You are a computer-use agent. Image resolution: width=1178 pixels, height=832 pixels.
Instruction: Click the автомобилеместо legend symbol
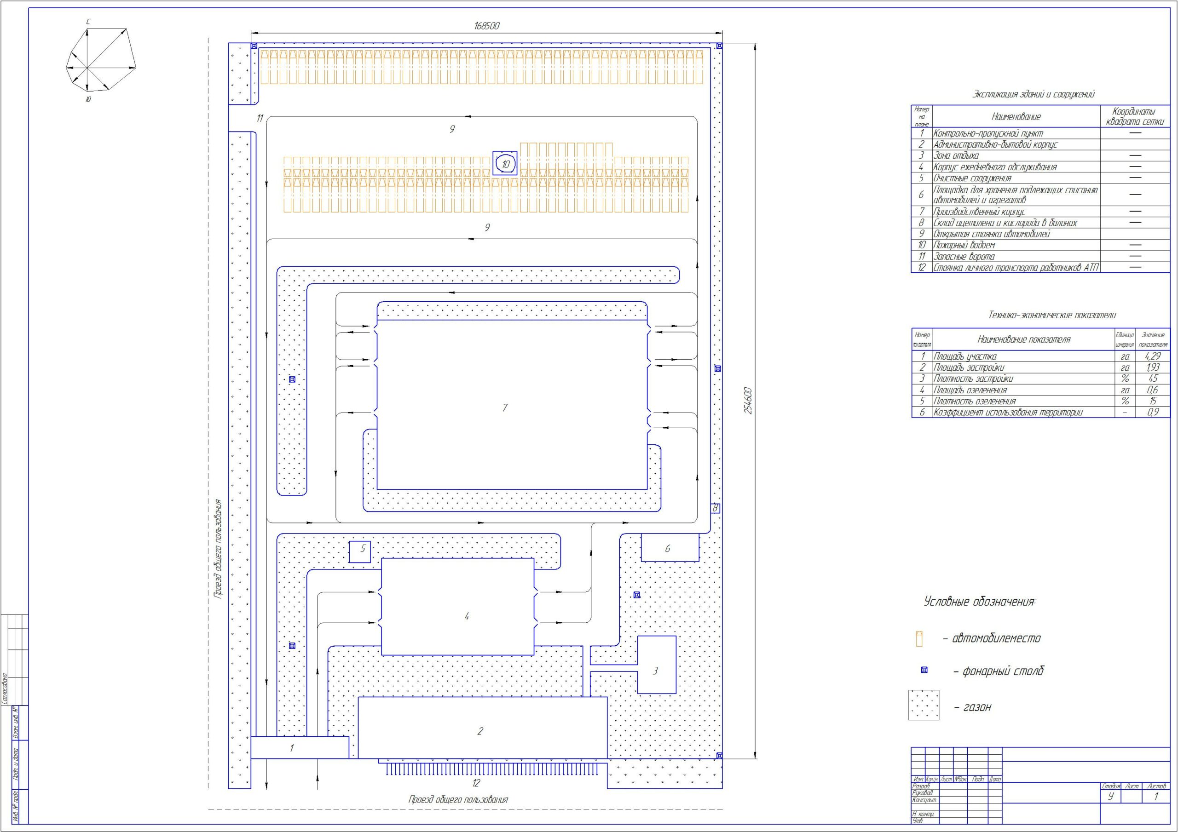919,639
